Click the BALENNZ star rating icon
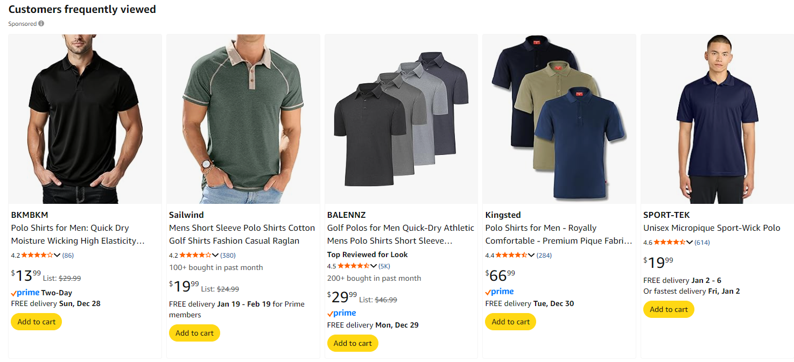 point(353,266)
